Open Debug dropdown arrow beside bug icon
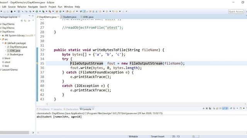The width and height of the screenshot is (247, 138). point(33,11)
